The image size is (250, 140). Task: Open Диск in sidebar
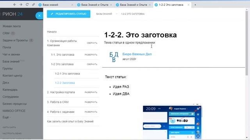[x=6, y=82]
